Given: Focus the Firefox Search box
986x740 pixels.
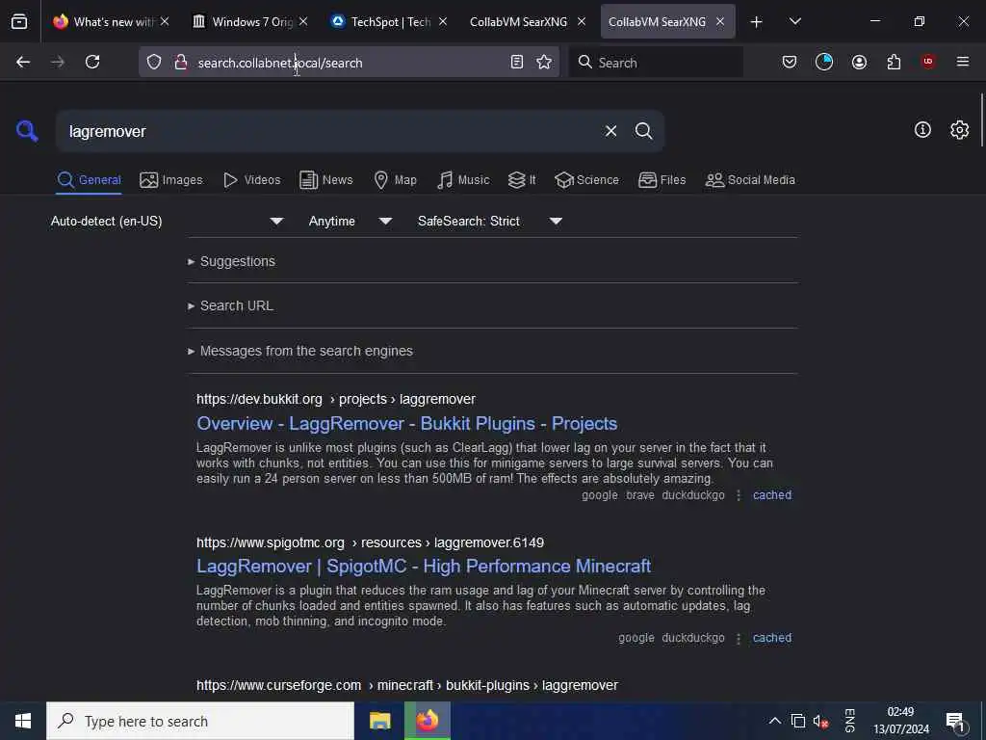Looking at the screenshot, I should click(656, 62).
